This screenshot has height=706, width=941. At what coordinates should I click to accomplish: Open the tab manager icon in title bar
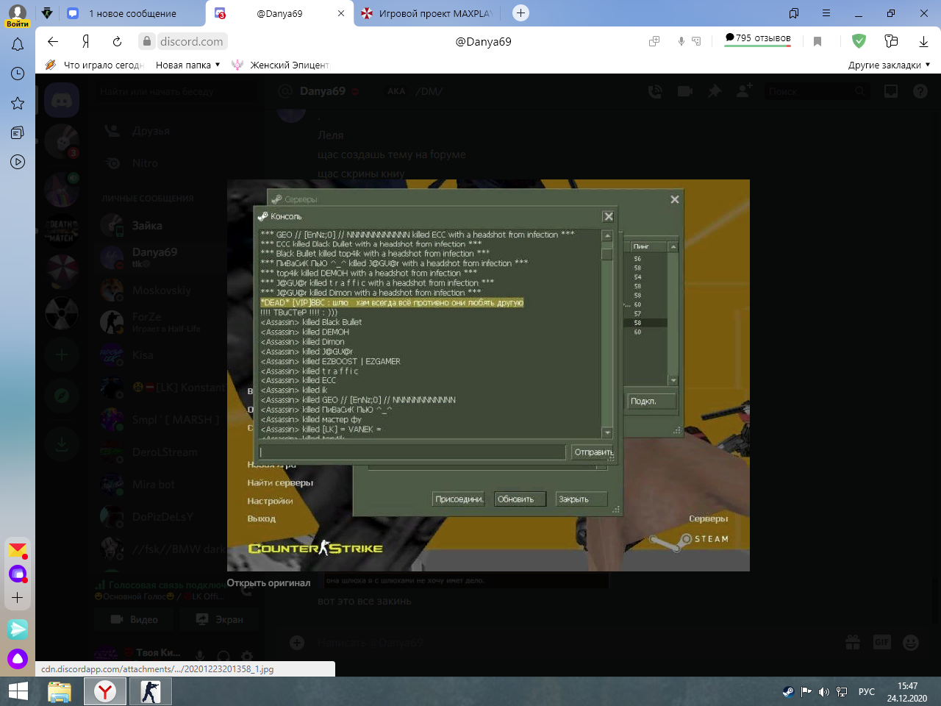(x=794, y=13)
